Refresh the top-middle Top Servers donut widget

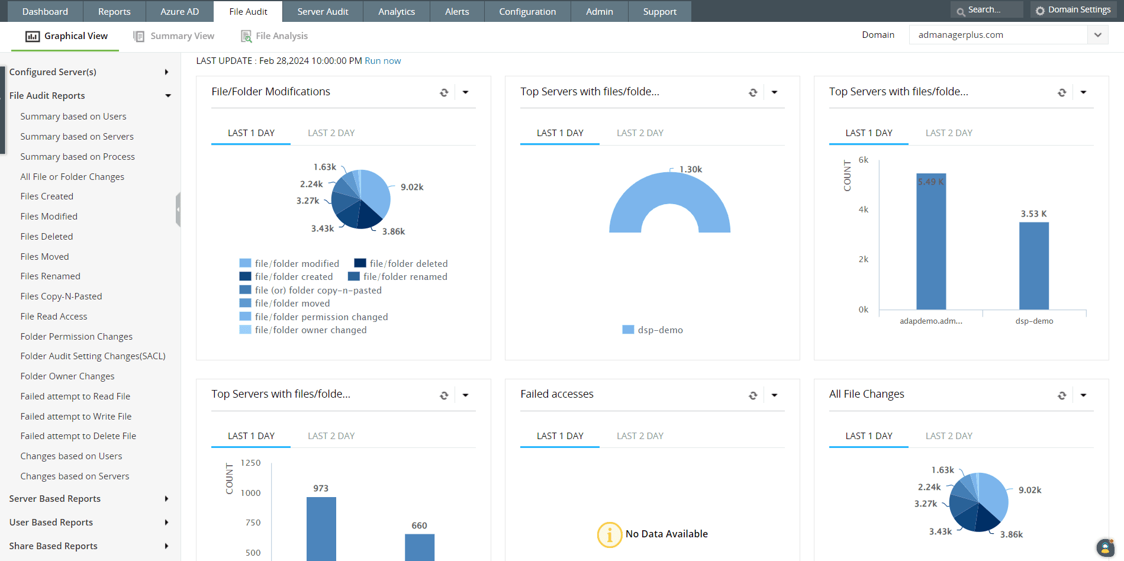(x=753, y=92)
